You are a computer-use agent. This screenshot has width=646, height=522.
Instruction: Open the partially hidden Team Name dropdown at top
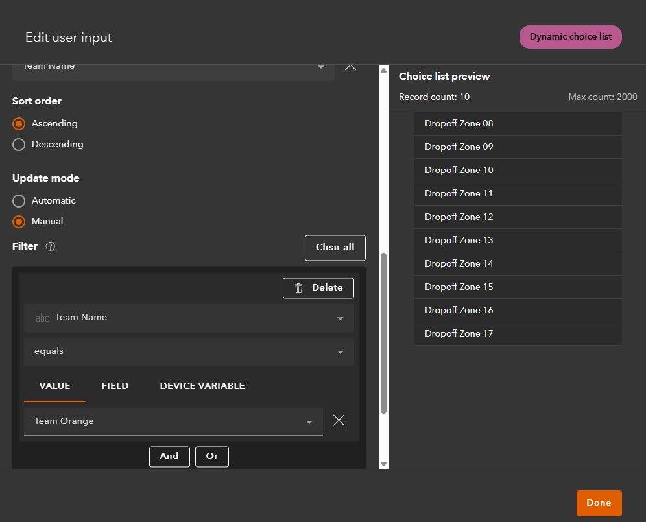(173, 72)
